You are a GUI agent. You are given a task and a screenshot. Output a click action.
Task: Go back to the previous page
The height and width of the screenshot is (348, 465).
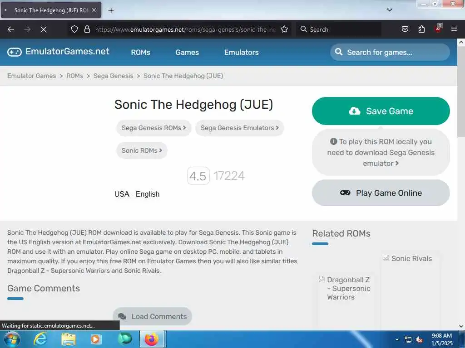(x=11, y=29)
